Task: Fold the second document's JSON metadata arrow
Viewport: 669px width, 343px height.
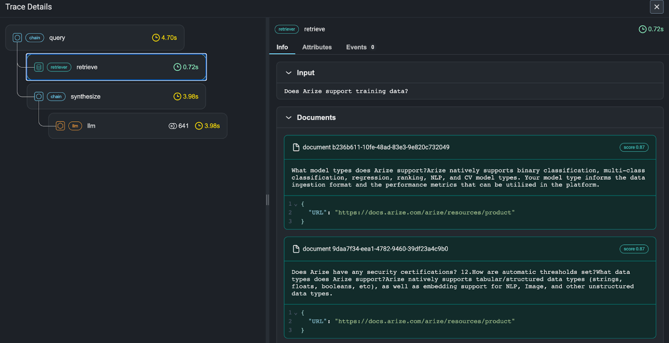Action: tap(296, 313)
